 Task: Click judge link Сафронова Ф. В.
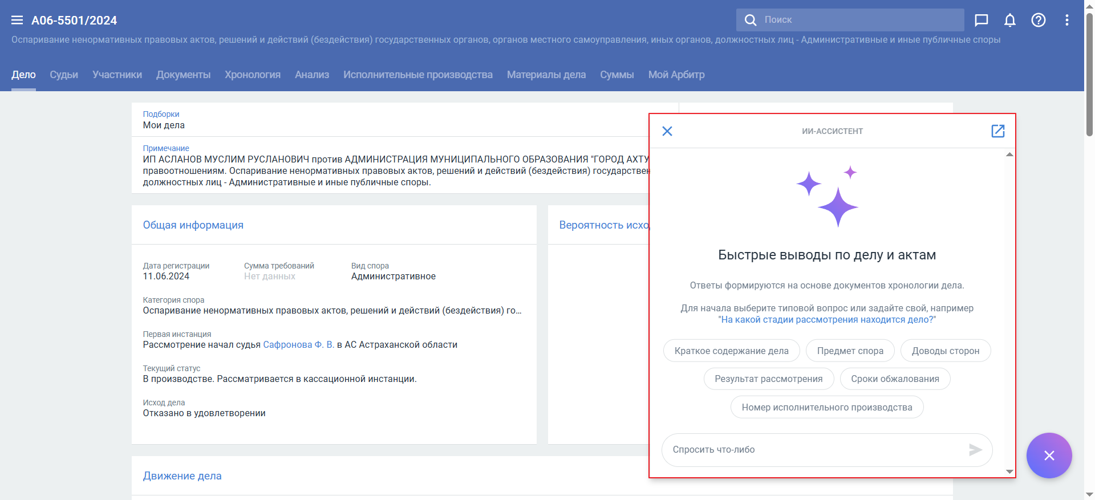click(298, 345)
